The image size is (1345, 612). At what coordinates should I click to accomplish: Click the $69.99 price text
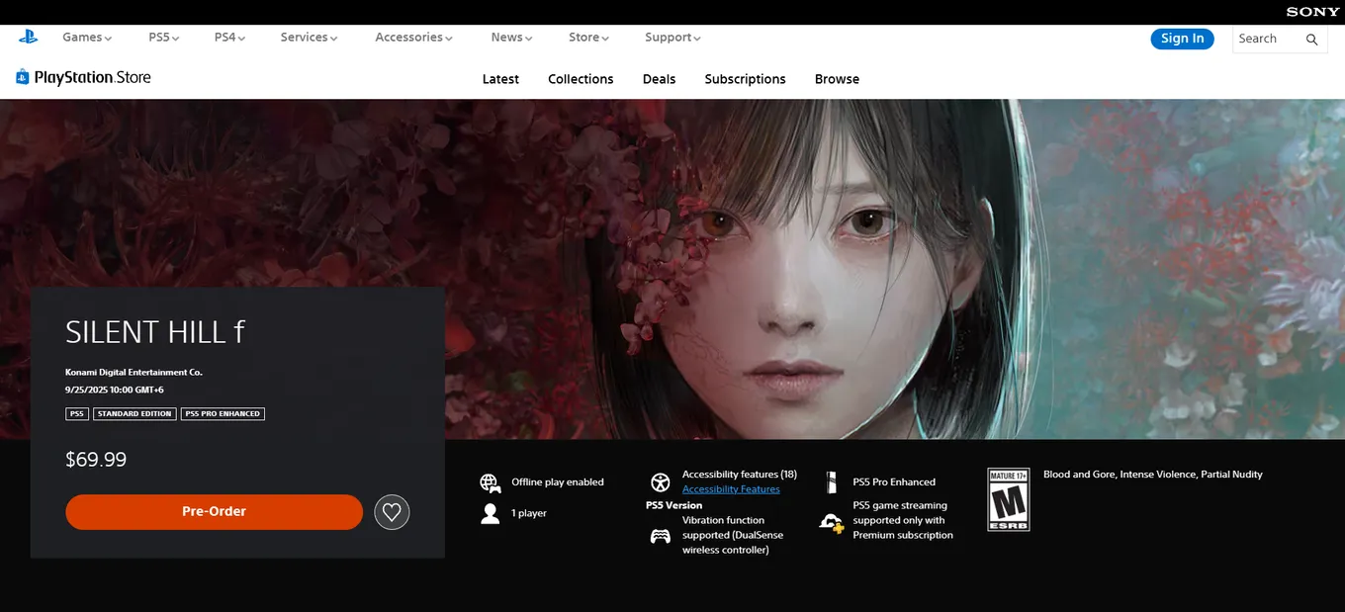[x=96, y=460]
